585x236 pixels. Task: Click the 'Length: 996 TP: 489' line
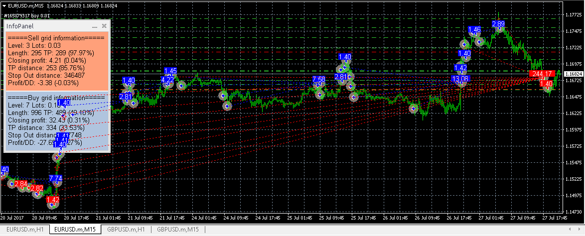point(51,113)
